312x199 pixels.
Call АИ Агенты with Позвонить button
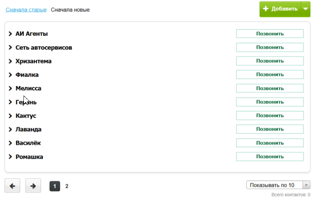[x=270, y=34]
